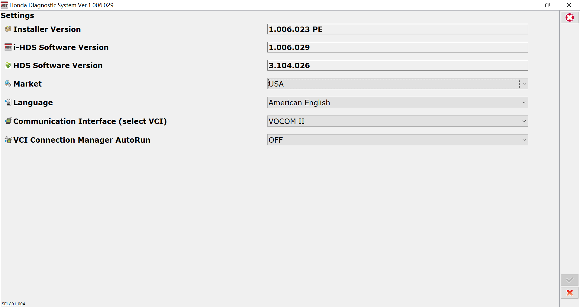Click the Communication Interface icon

pos(8,121)
